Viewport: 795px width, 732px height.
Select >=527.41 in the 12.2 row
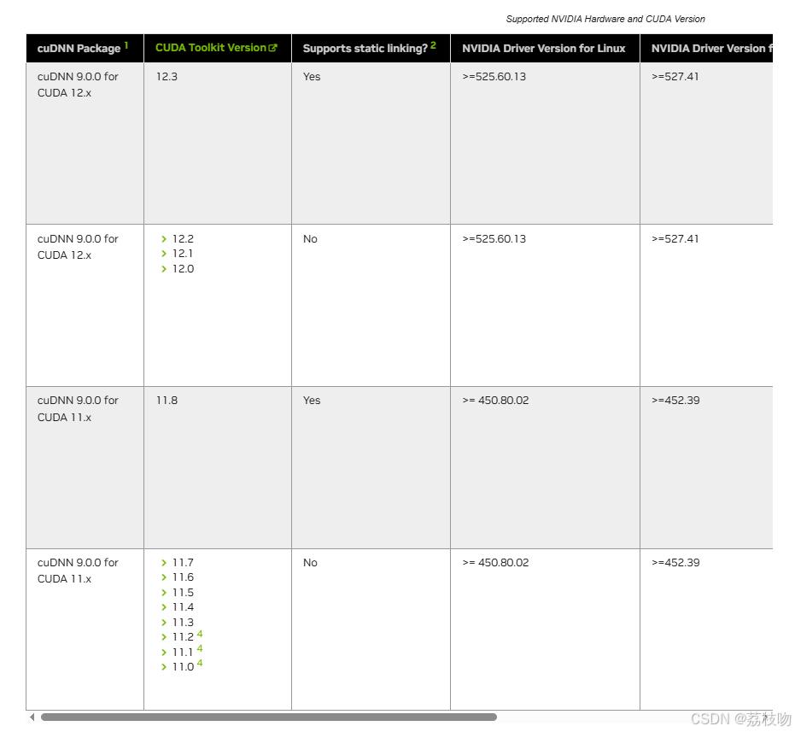point(675,239)
